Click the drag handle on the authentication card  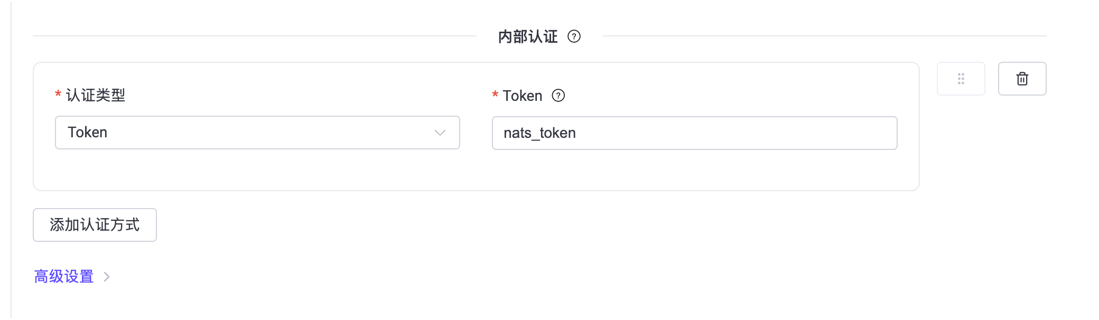click(961, 78)
